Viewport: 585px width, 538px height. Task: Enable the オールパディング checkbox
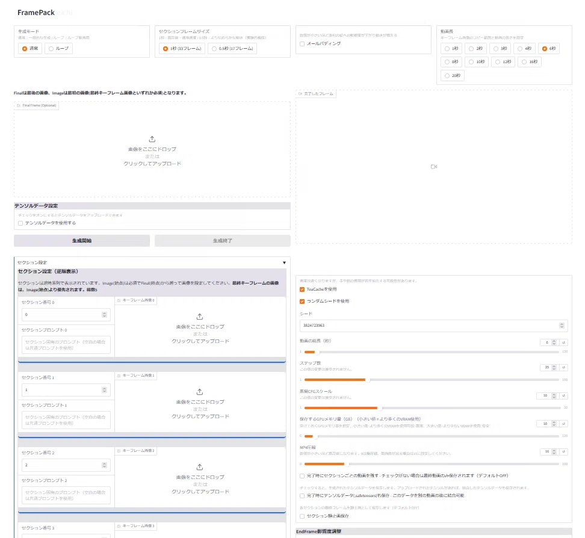tap(302, 44)
